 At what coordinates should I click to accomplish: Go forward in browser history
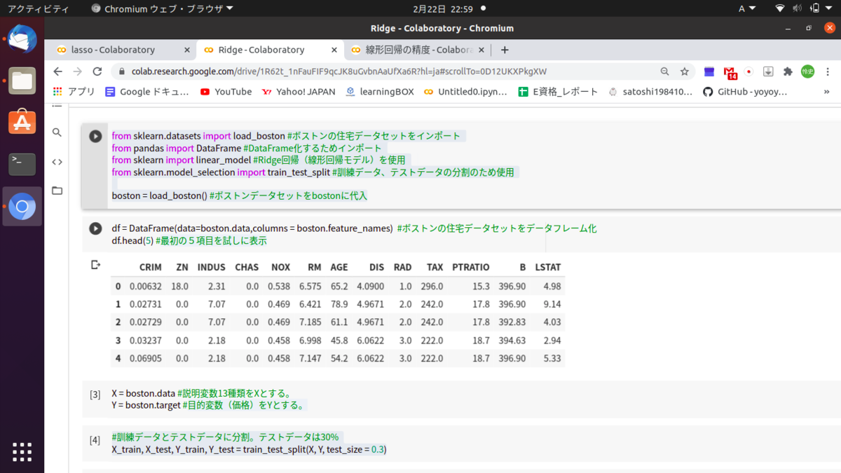pos(77,71)
